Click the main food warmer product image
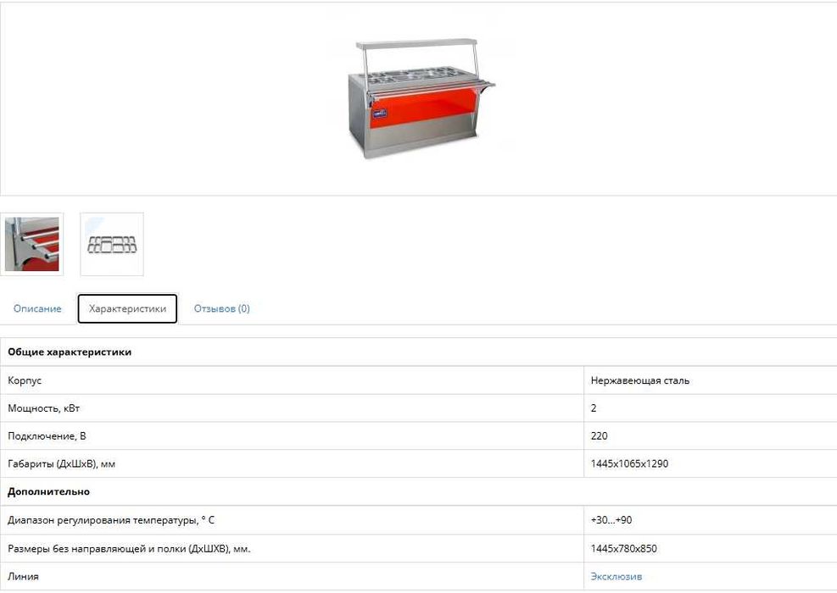 pyautogui.click(x=420, y=98)
